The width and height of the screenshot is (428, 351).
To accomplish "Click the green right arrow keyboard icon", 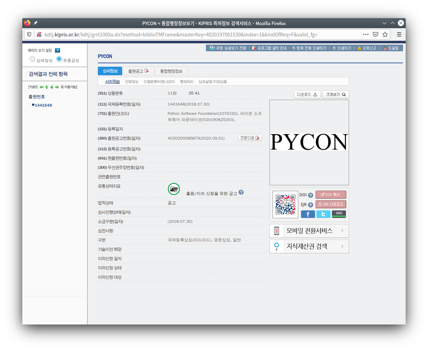I will point(57,87).
